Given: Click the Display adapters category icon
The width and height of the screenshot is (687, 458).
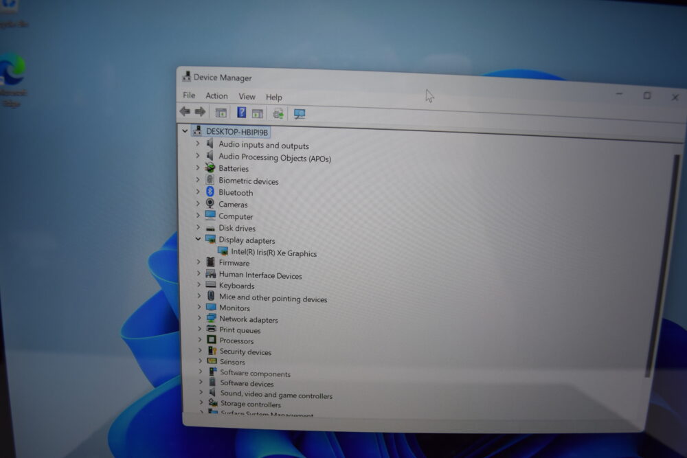Looking at the screenshot, I should [210, 239].
